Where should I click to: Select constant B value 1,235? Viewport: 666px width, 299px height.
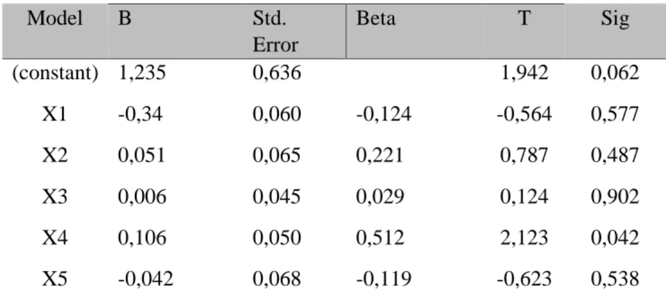point(142,73)
